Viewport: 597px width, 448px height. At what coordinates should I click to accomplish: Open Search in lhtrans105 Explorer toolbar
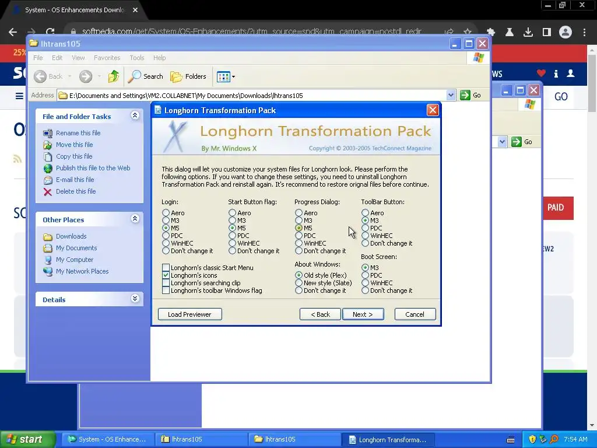145,76
